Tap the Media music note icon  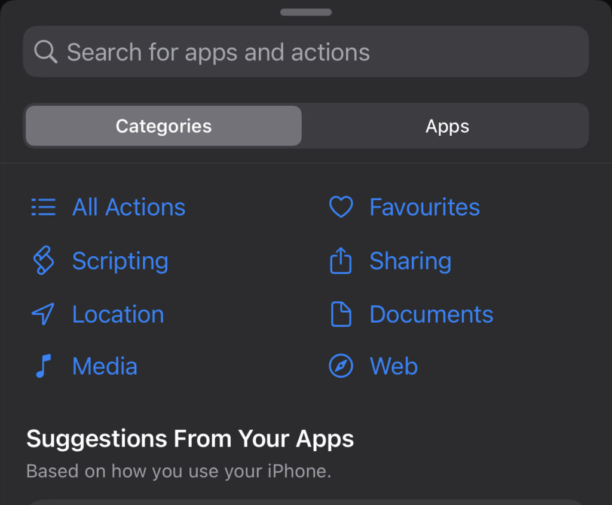click(43, 366)
